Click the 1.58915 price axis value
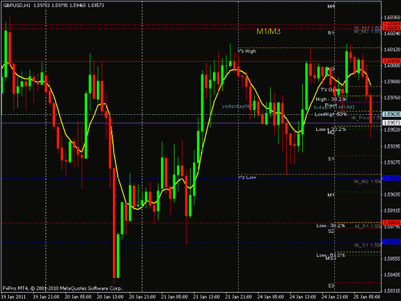The image size is (401, 301). coord(392,211)
